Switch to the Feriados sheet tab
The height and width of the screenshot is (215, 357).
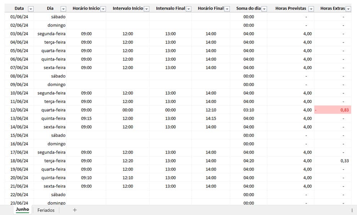(x=46, y=210)
